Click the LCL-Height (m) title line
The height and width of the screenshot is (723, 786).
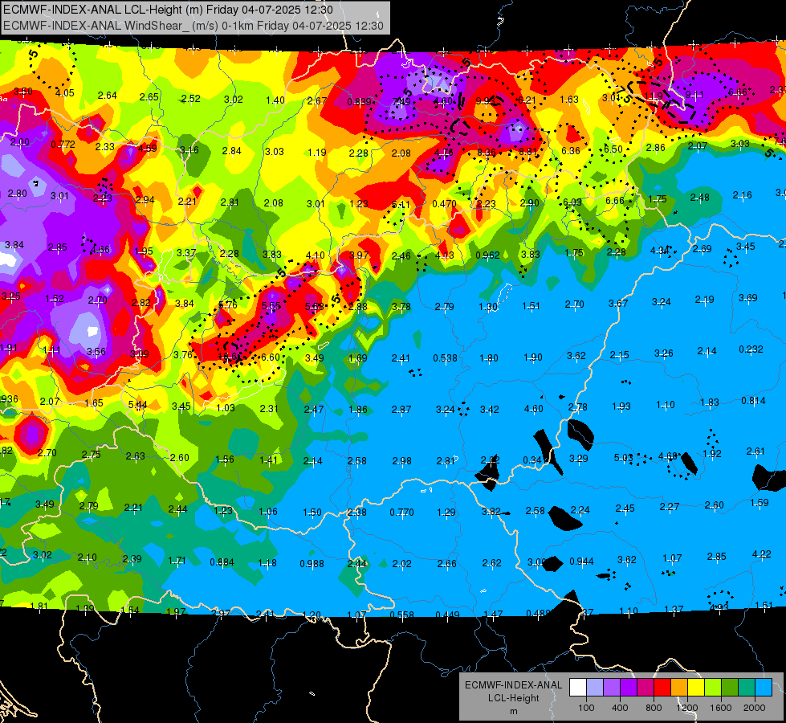[x=168, y=10]
